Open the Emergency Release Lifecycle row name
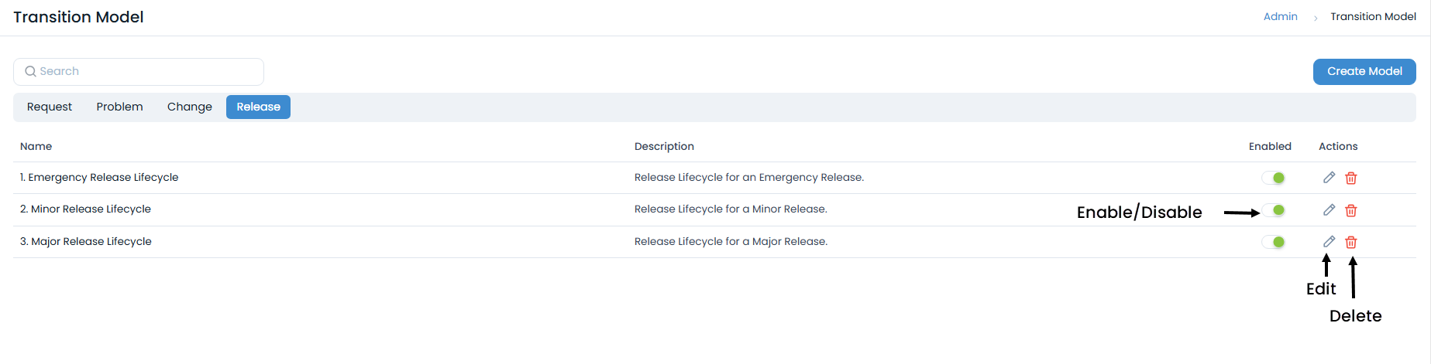This screenshot has width=1431, height=364. pos(99,177)
